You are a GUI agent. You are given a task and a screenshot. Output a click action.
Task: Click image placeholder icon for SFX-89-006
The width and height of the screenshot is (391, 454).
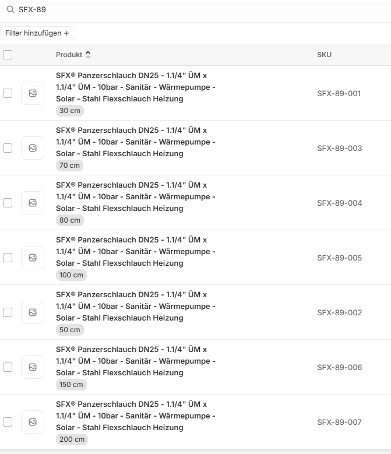[33, 367]
